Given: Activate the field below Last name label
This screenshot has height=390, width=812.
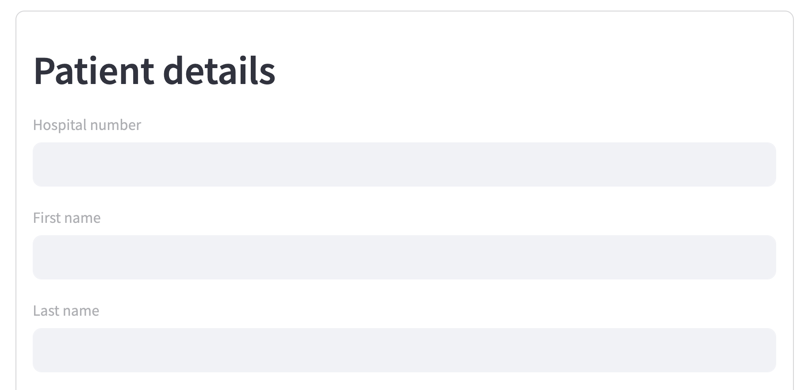Looking at the screenshot, I should [404, 350].
